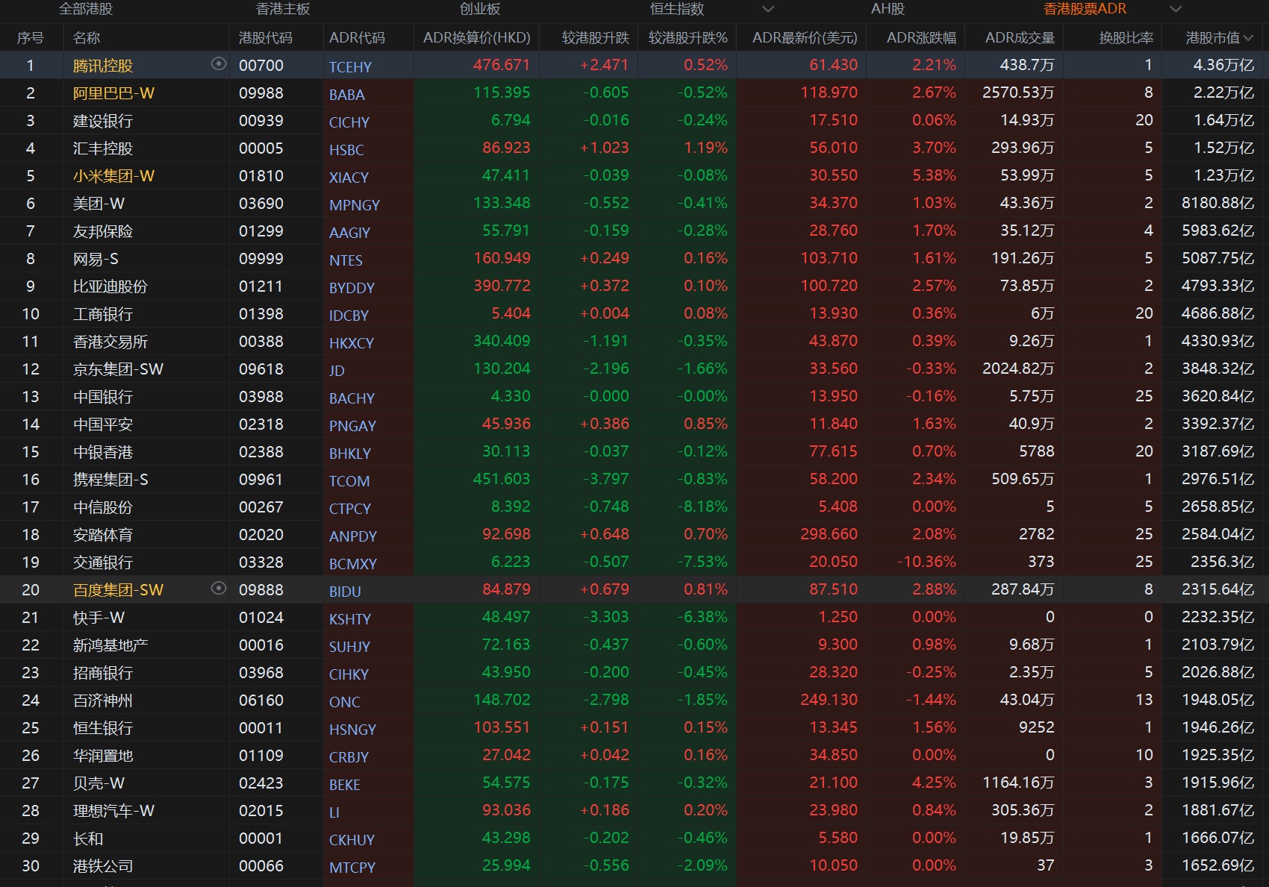The image size is (1269, 887).
Task: Open the 香港股票ADR dropdown chevron
Action: click(1176, 9)
